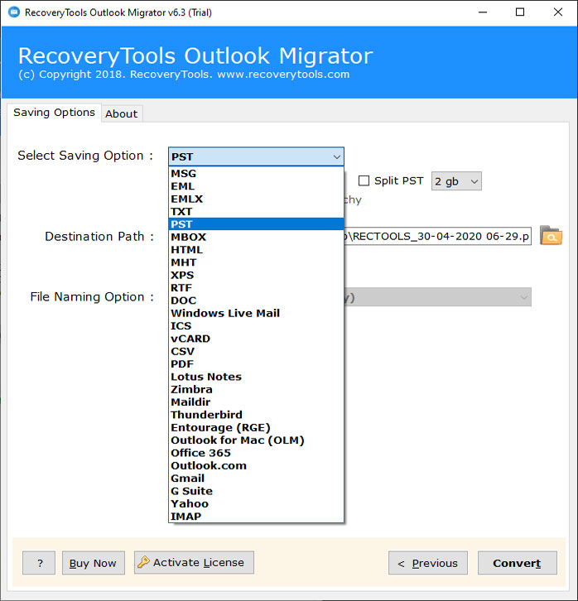Choose Zimbra from the list
Viewport: 578px width, 601px height.
pos(256,389)
